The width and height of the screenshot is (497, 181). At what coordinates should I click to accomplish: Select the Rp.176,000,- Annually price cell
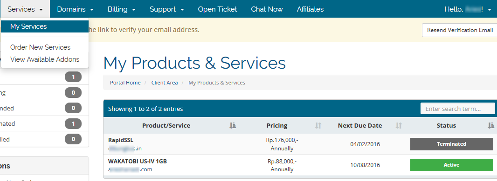(x=282, y=144)
